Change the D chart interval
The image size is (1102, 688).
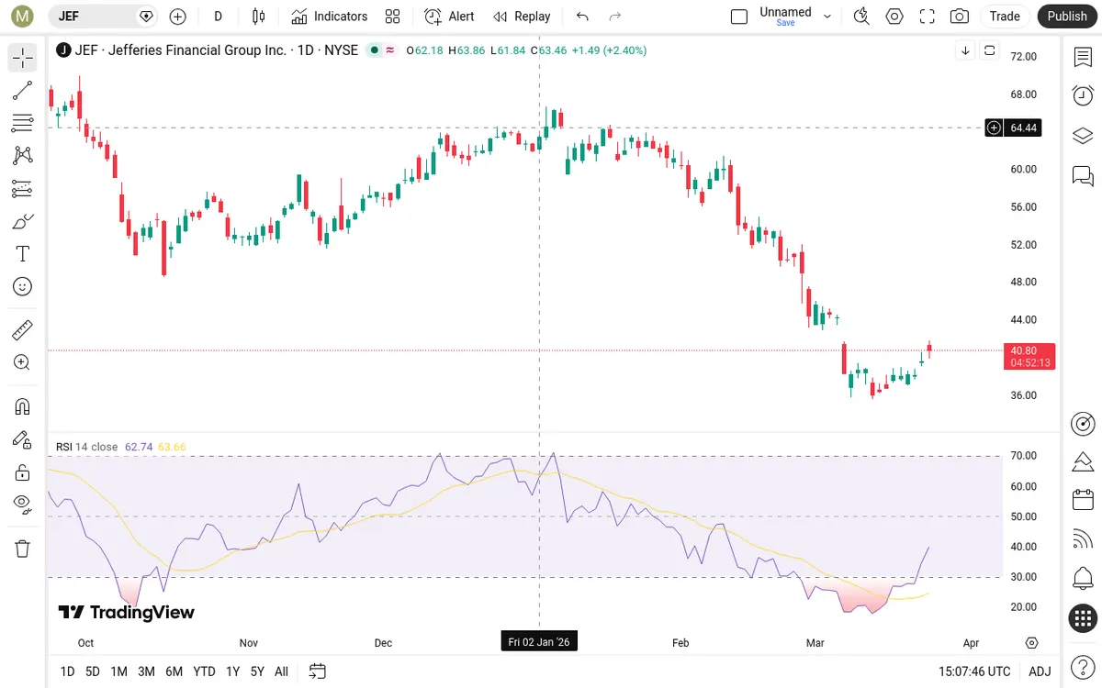pyautogui.click(x=218, y=17)
